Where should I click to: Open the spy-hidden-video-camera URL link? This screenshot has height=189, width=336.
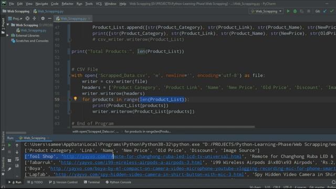150,174
